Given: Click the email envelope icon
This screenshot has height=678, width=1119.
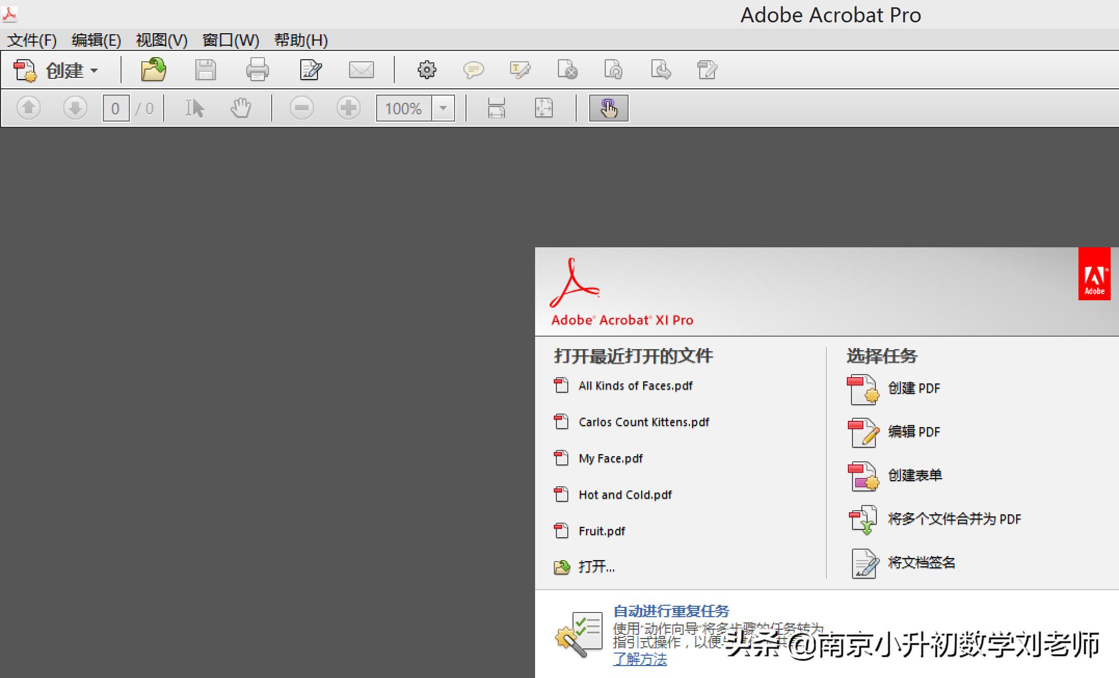Looking at the screenshot, I should tap(361, 70).
